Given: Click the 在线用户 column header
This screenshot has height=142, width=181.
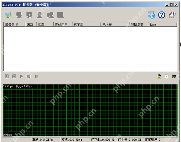Looking at the screenshot, I should [63, 25].
